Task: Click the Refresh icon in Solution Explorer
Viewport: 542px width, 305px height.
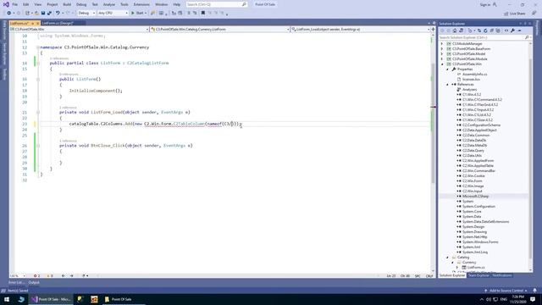Action: (485, 30)
